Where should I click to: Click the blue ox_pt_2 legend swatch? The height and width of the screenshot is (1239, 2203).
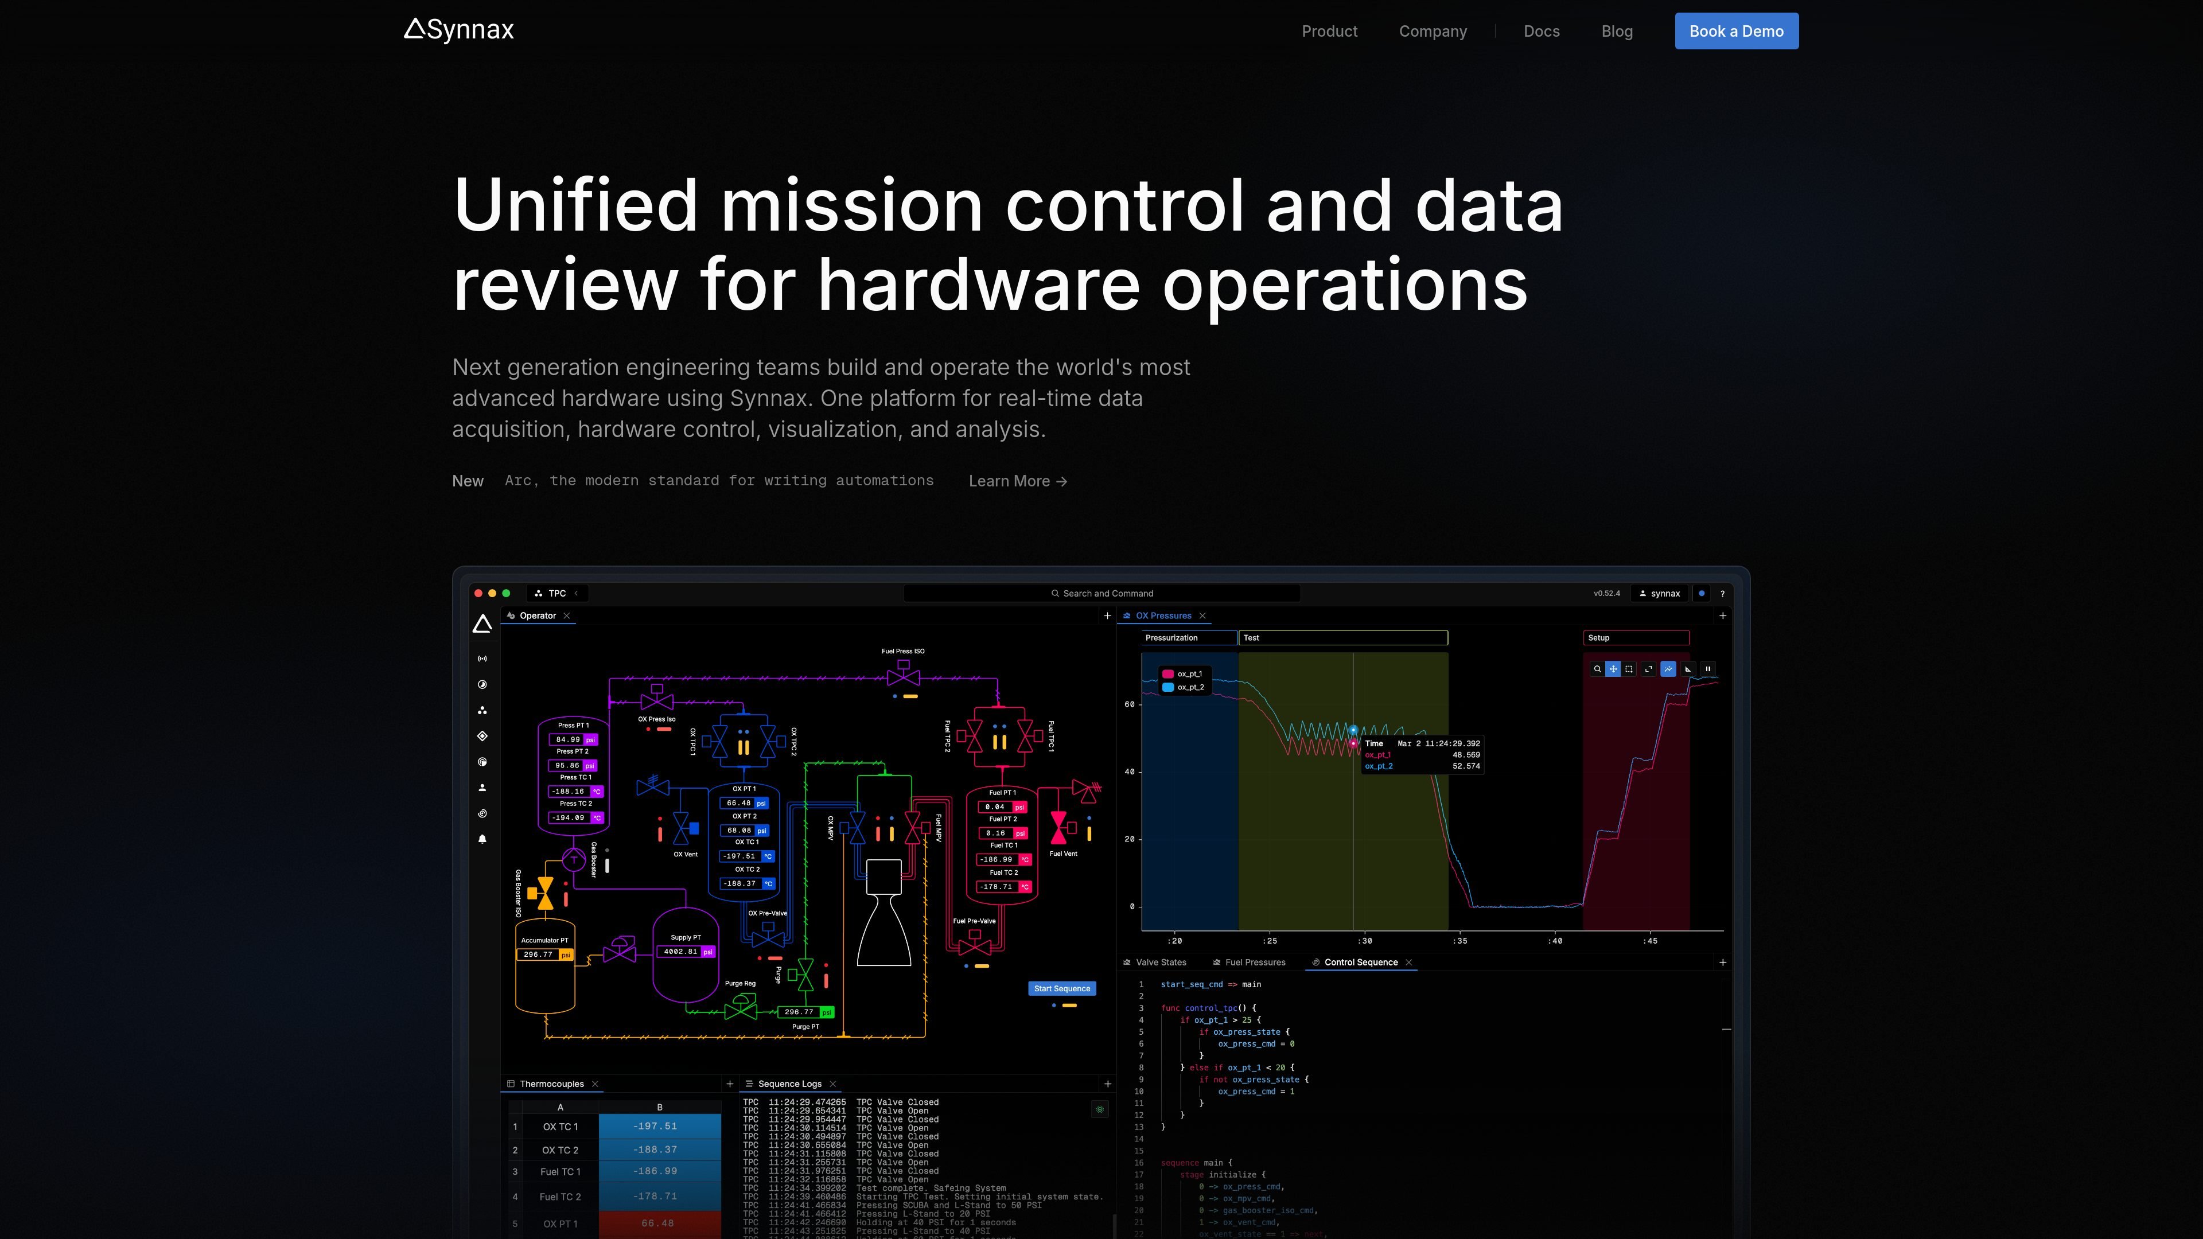(x=1167, y=688)
